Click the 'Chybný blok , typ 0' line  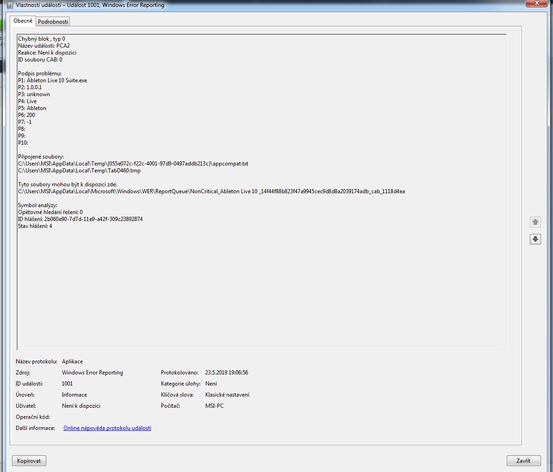coord(42,39)
